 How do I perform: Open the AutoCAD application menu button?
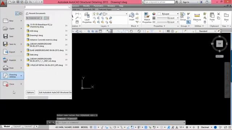(x=3, y=3)
